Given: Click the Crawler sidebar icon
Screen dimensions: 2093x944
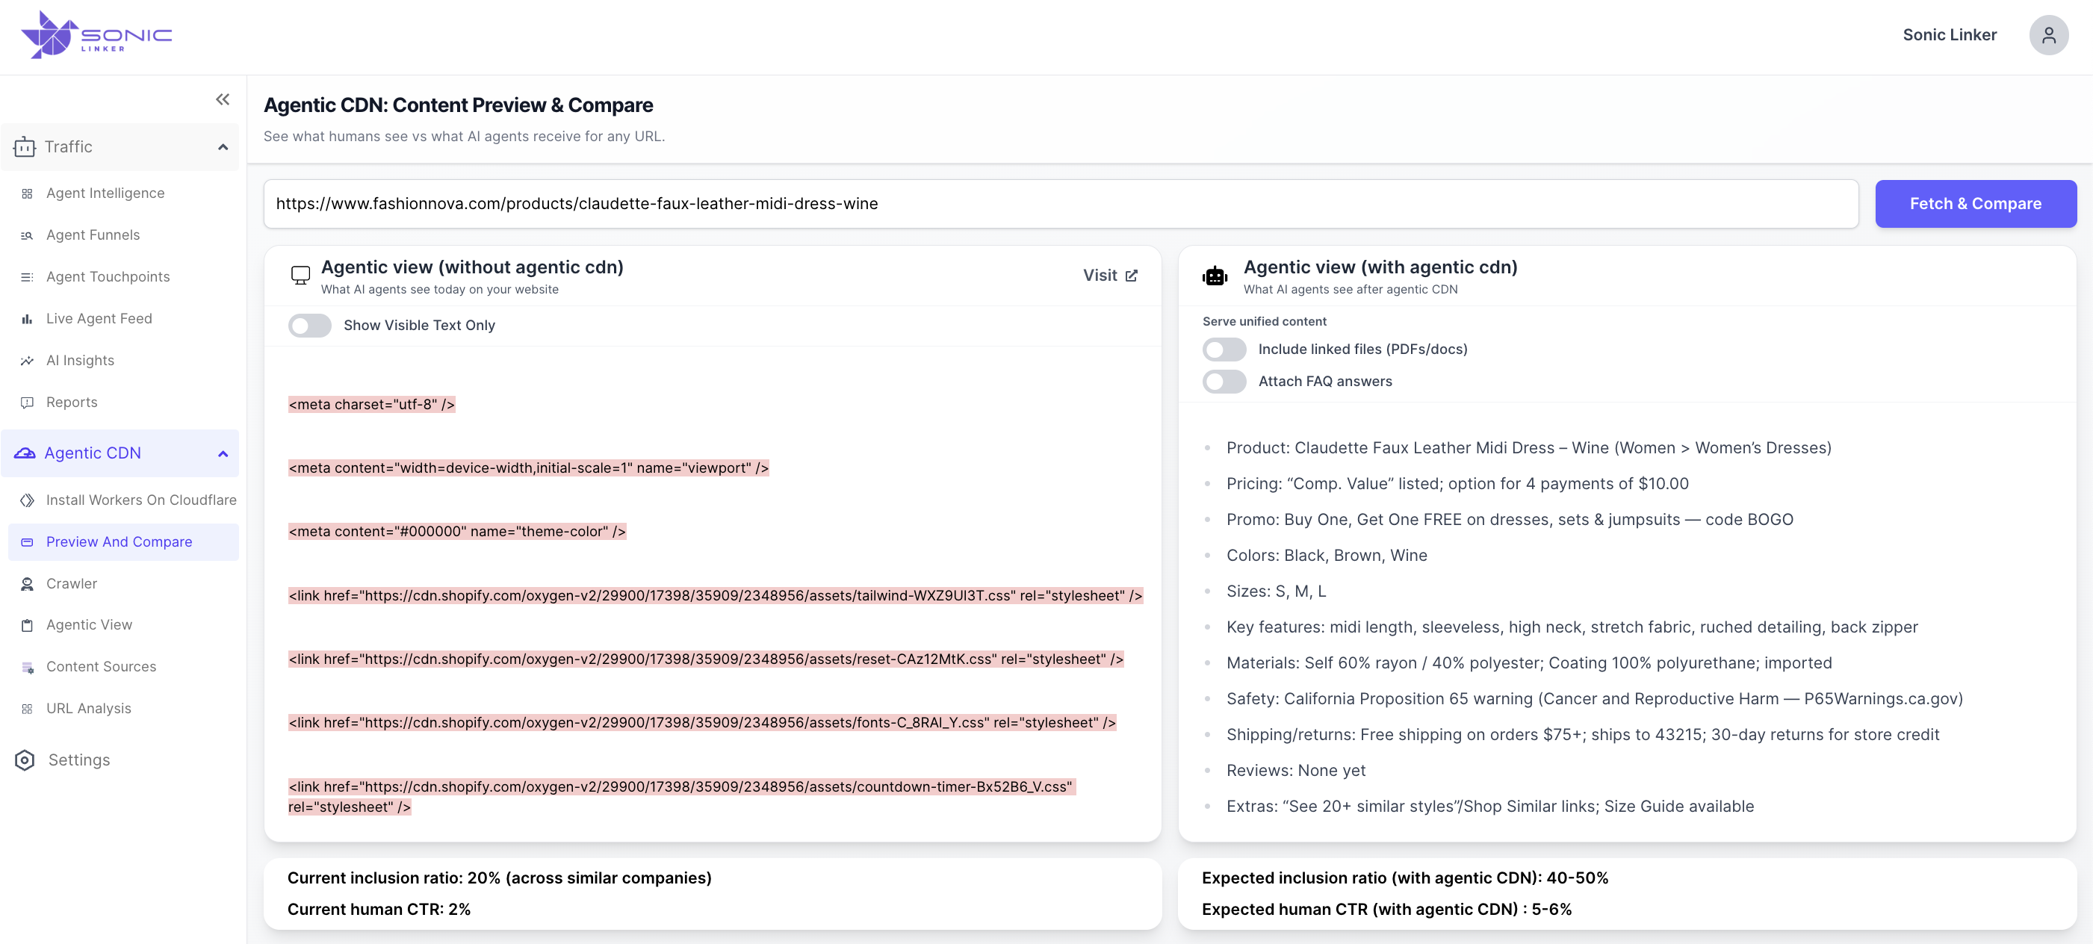Looking at the screenshot, I should pos(27,583).
